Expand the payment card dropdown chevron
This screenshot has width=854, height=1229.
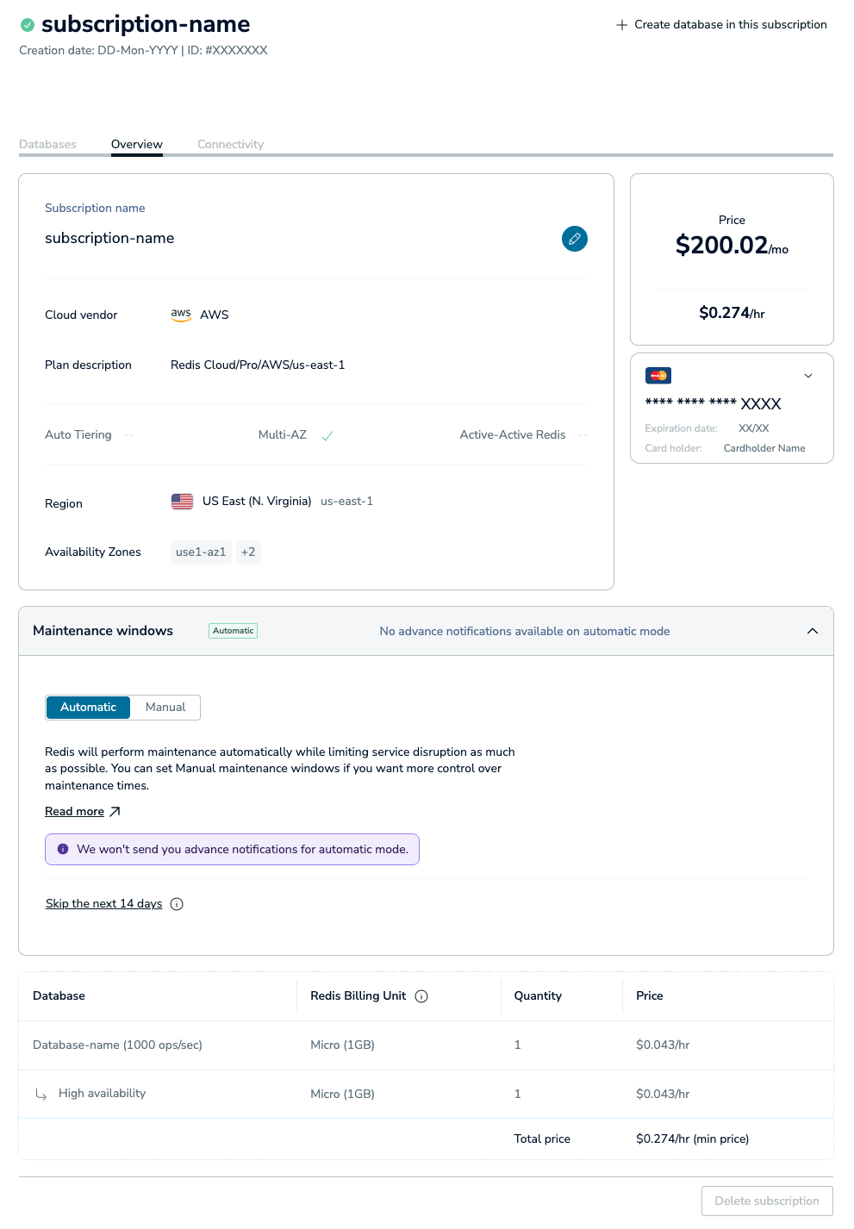808,376
